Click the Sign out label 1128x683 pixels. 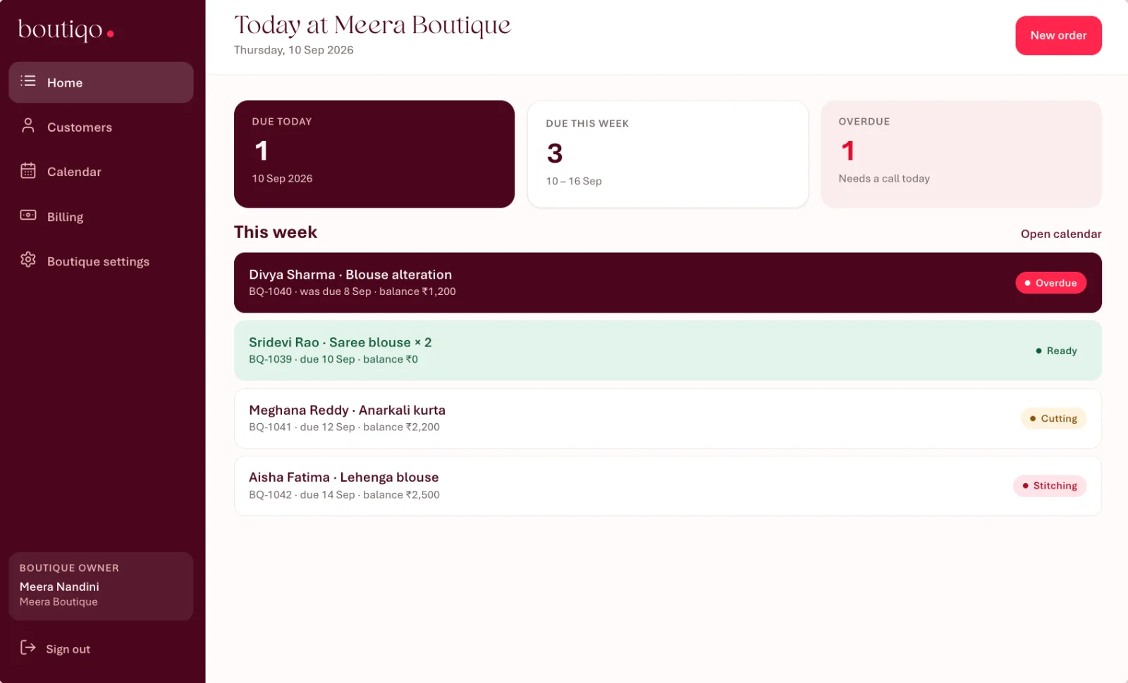tap(68, 649)
